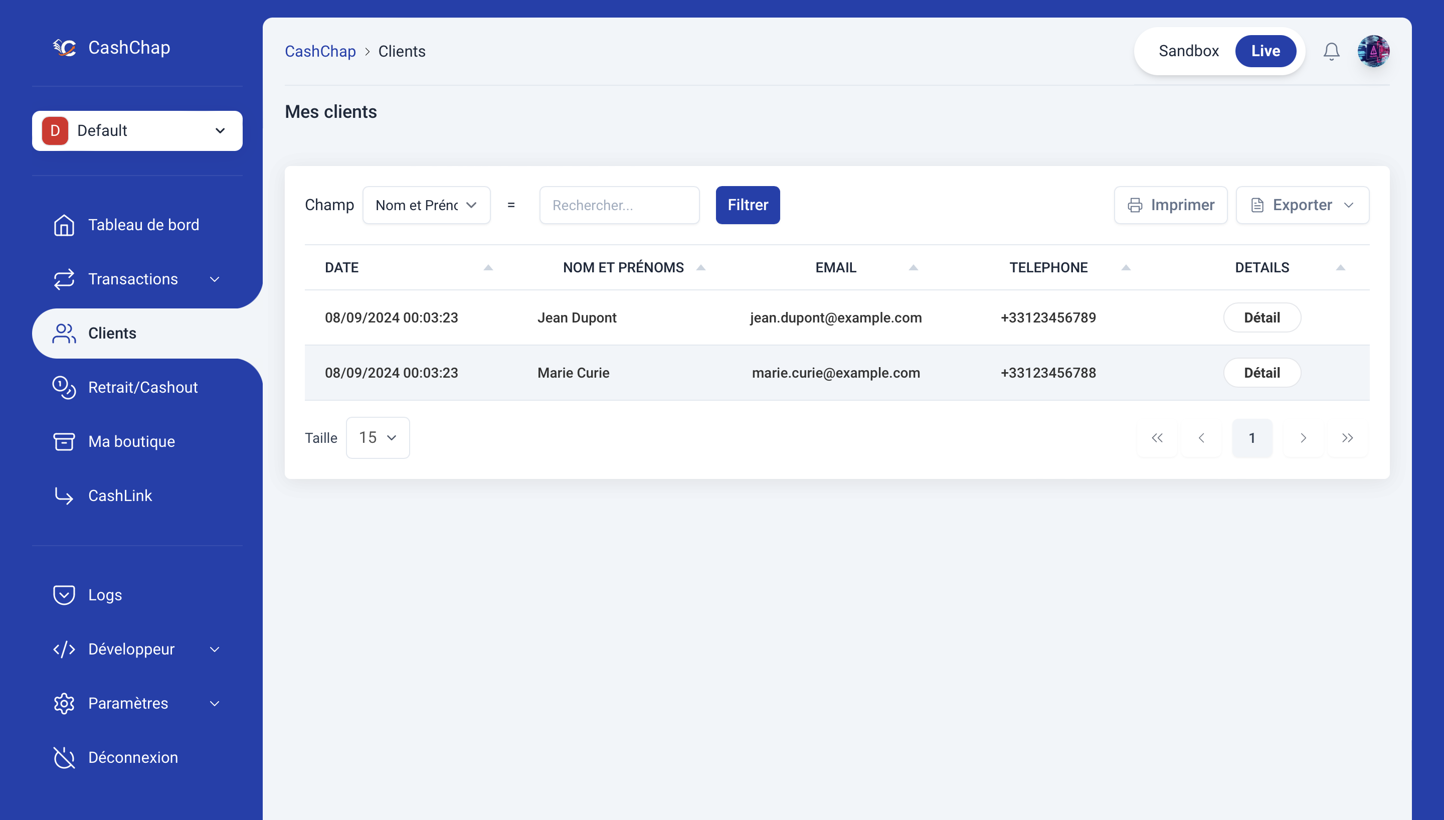Image resolution: width=1444 pixels, height=820 pixels.
Task: Open the user avatar profile menu
Action: 1373,51
